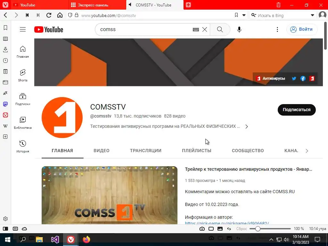Go back in browser history

click(x=6, y=15)
